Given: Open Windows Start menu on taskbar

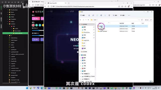Looking at the screenshot, I should (27, 88).
